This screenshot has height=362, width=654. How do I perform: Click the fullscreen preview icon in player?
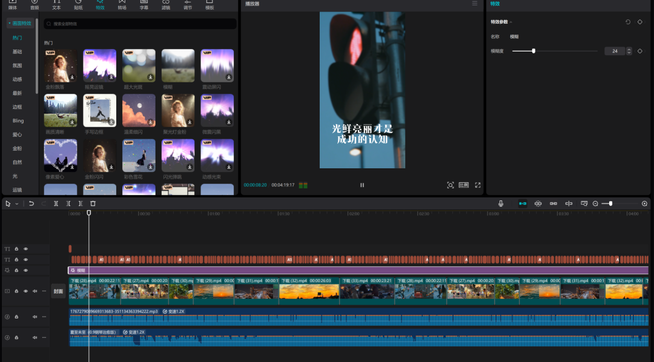478,185
